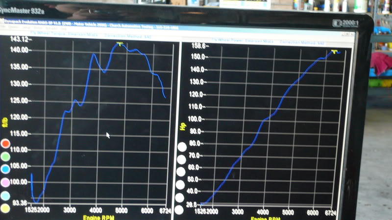The image size is (392, 220).
Task: Click the Engine RPM label under torque chart
Action: tap(98, 218)
